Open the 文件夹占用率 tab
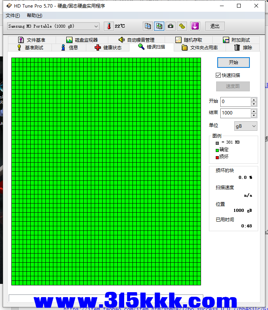 pyautogui.click(x=199, y=48)
